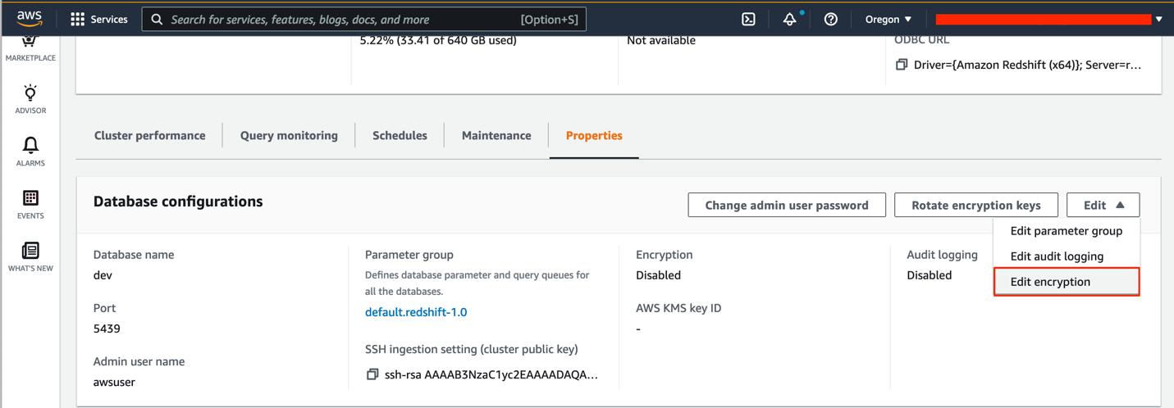Copy the SSH cluster public key

point(372,374)
